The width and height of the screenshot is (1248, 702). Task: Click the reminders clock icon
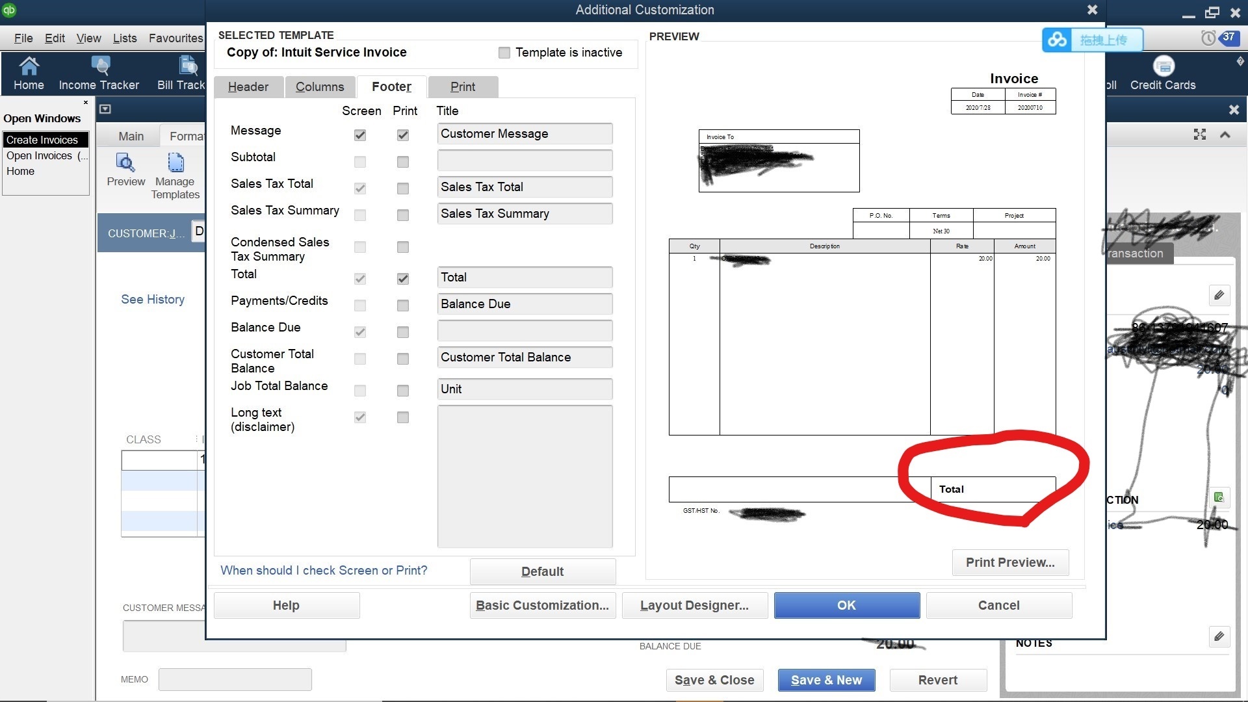click(x=1208, y=38)
